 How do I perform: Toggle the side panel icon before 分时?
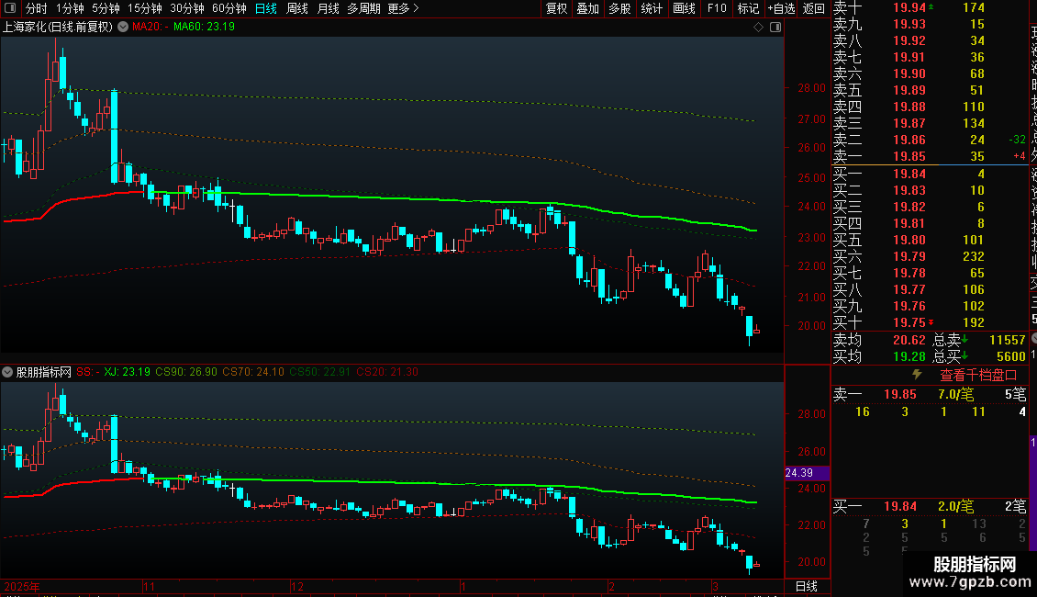(x=10, y=8)
